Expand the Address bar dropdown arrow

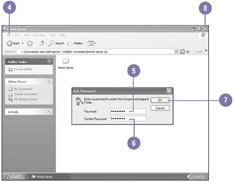(176, 51)
